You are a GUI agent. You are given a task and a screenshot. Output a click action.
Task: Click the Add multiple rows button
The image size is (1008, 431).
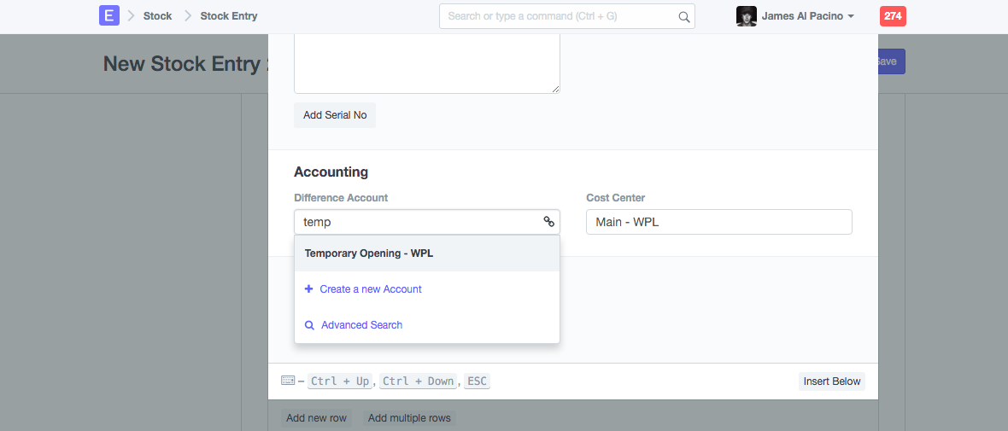[409, 418]
